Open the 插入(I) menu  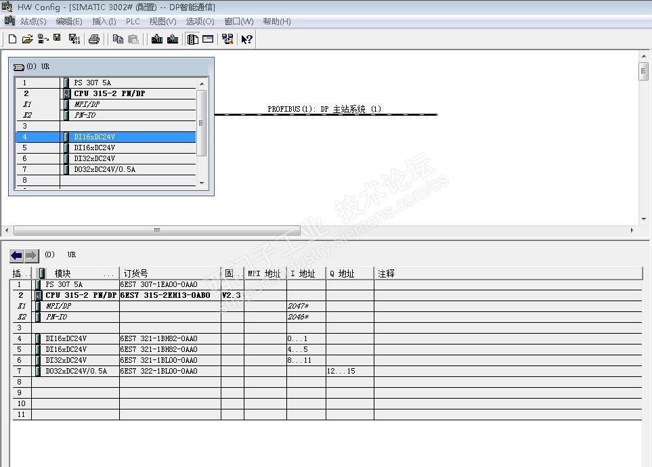[104, 21]
